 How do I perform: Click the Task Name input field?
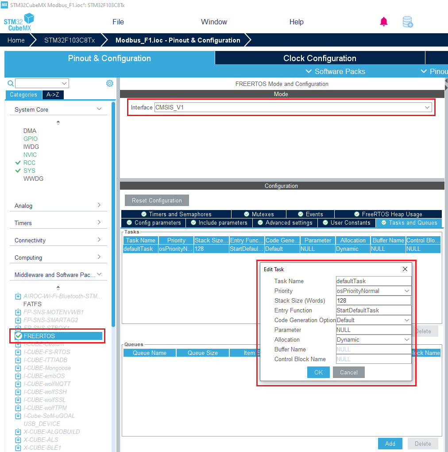click(374, 281)
